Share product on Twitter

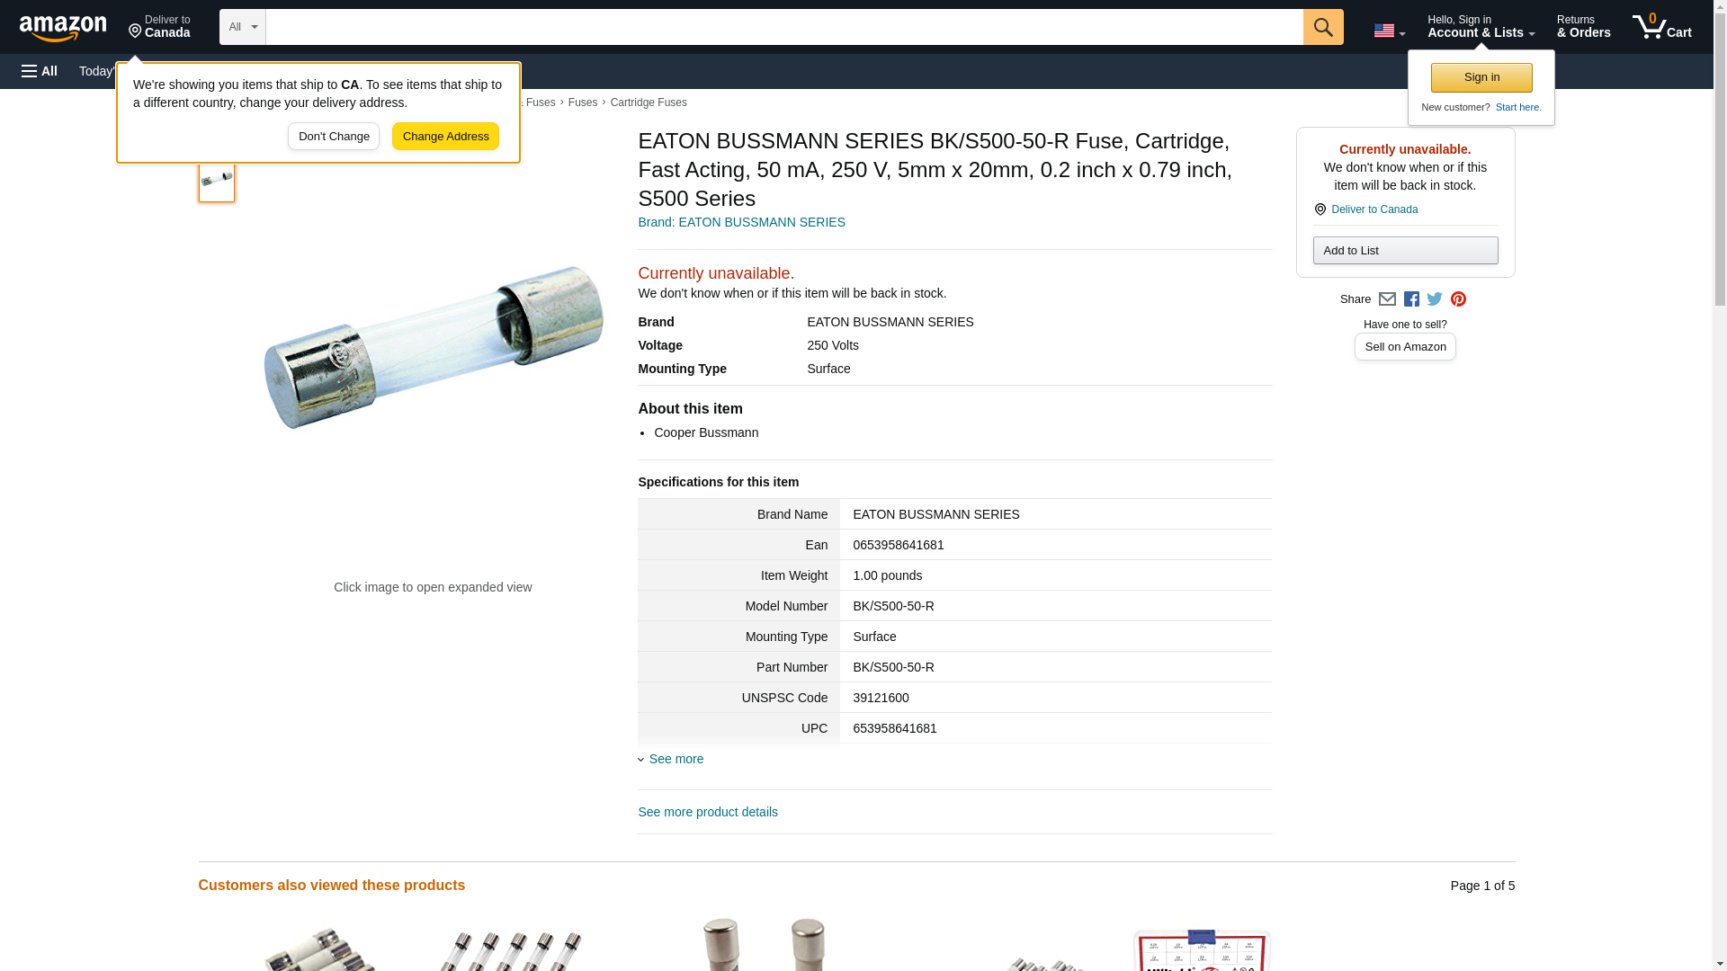coord(1435,299)
